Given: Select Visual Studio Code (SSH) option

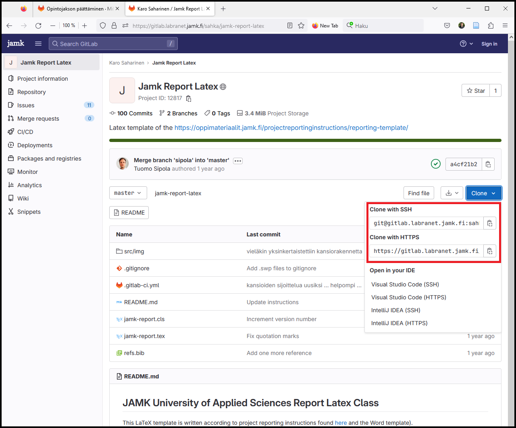Looking at the screenshot, I should point(405,284).
